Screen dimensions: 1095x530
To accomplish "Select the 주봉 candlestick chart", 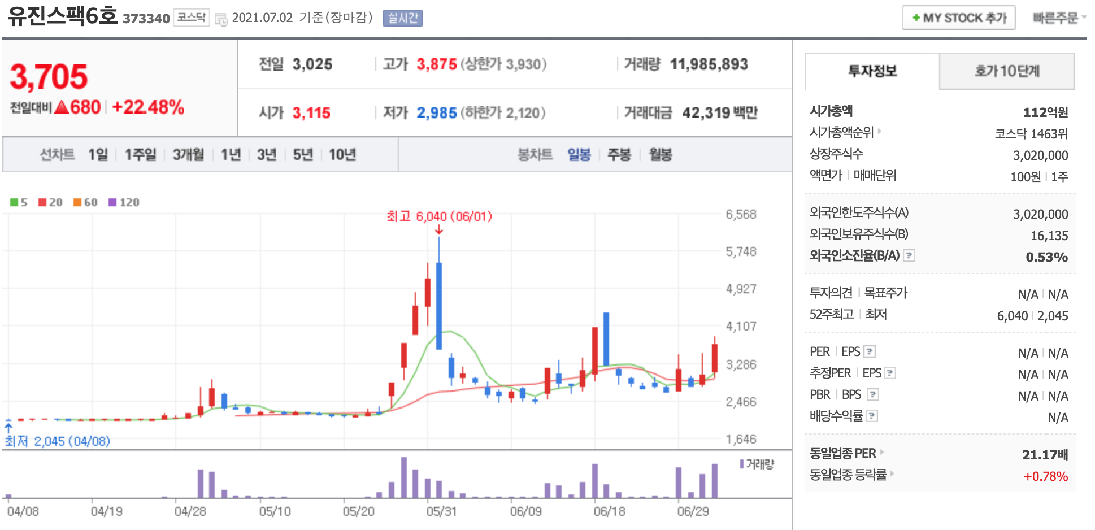I will pyautogui.click(x=619, y=155).
